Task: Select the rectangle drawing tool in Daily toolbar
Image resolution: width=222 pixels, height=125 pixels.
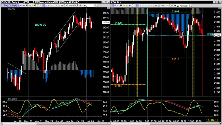Action: click(72, 6)
